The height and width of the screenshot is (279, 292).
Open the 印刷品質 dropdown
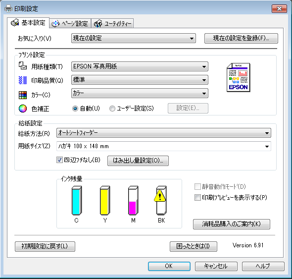[x=140, y=80]
